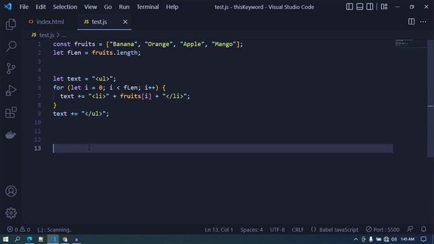The image size is (434, 244).
Task: Click the network globe tray icon
Action: coord(387,239)
